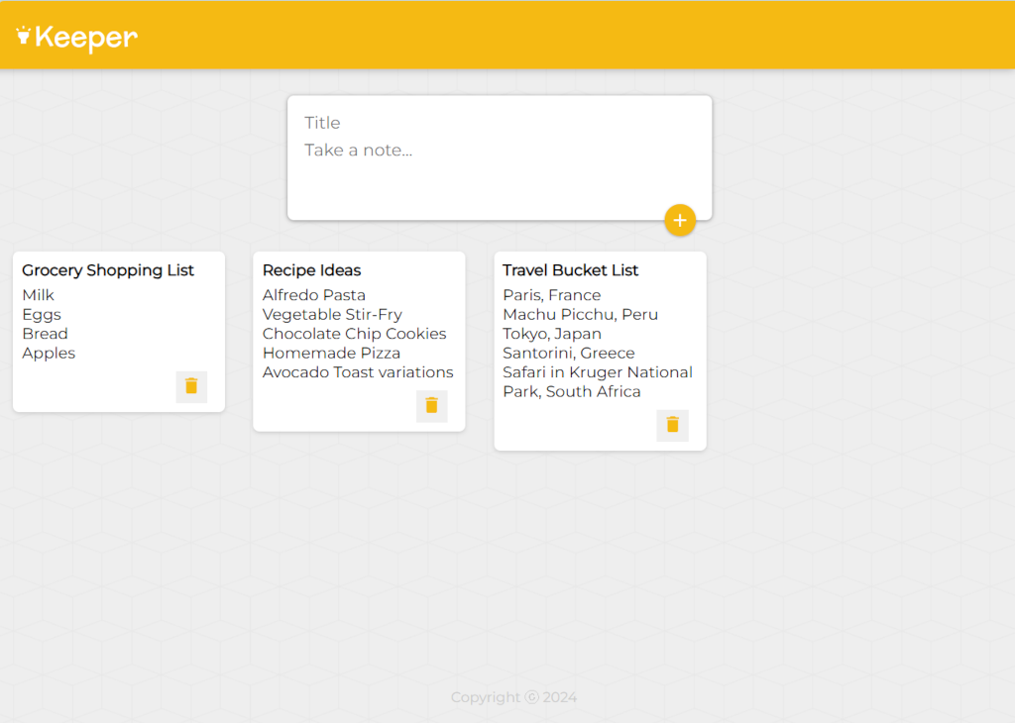Screen dimensions: 1015x723
Task: Click into the 'Take a note...' text area
Action: click(499, 163)
